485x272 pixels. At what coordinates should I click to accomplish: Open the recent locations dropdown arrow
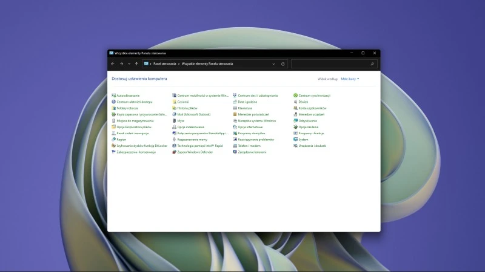tap(129, 64)
